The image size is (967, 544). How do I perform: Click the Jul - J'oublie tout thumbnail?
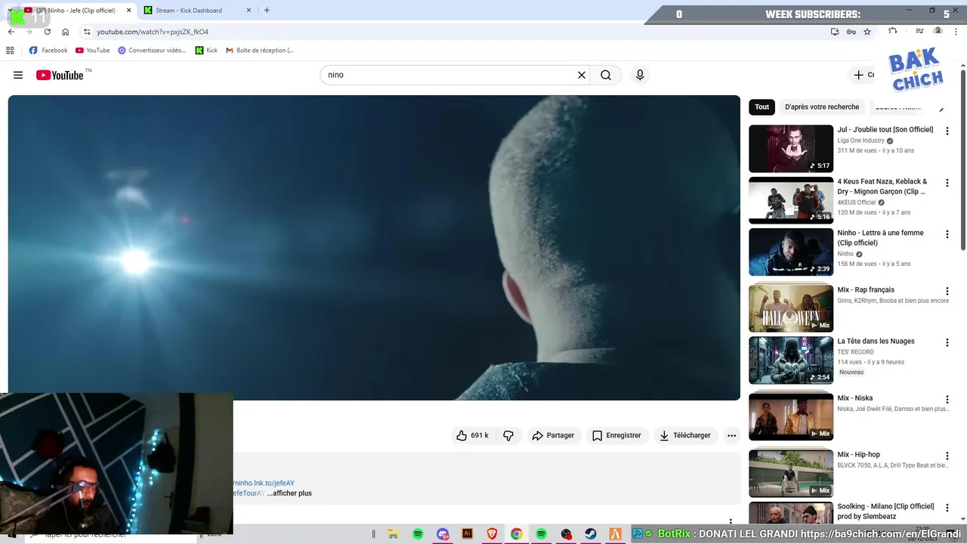(791, 149)
